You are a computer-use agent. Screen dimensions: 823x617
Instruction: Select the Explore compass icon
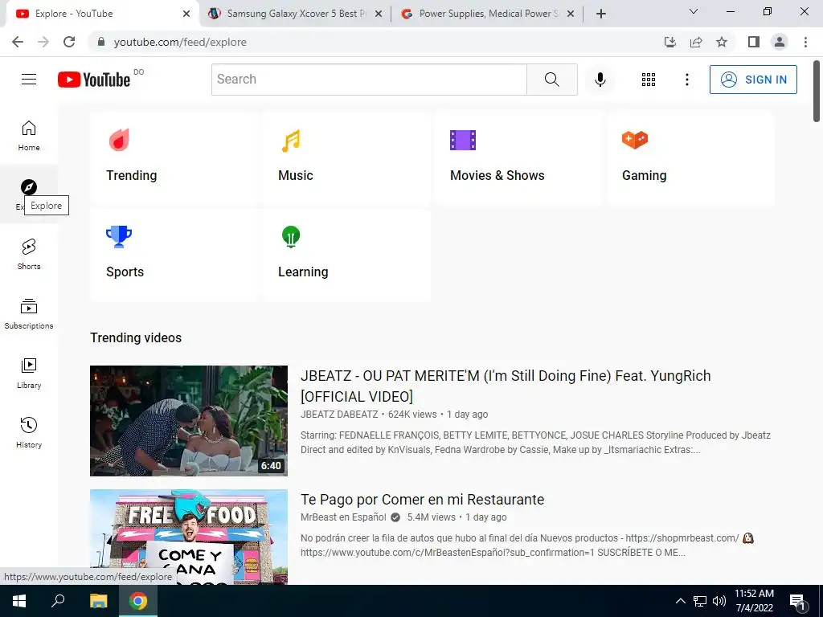29,186
